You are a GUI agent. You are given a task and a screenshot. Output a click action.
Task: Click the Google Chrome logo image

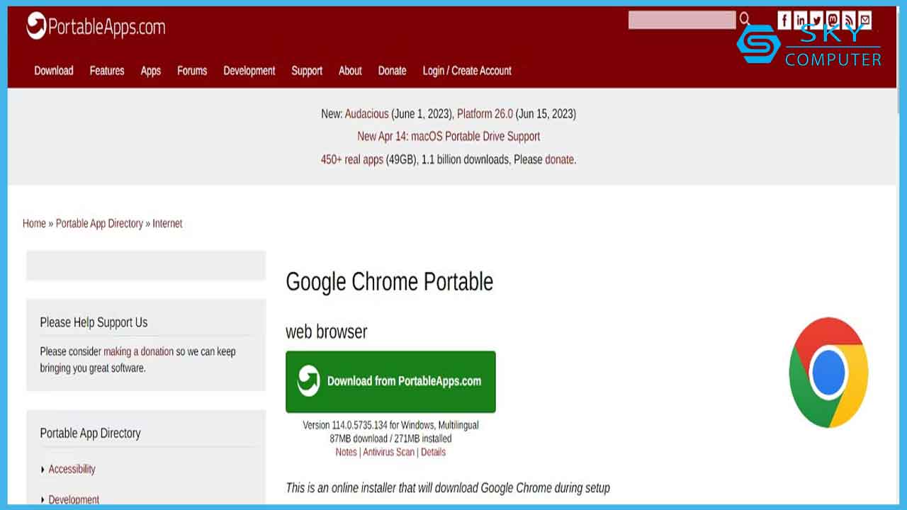coord(828,373)
